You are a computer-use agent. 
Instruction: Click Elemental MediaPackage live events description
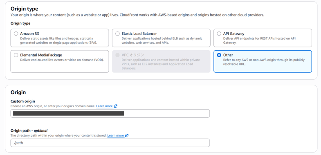[x=62, y=60]
